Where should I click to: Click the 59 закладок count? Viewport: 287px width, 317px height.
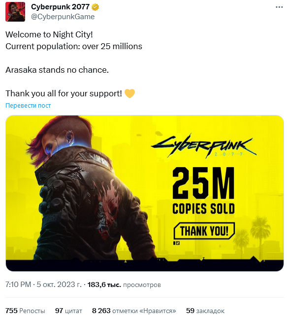(x=205, y=311)
